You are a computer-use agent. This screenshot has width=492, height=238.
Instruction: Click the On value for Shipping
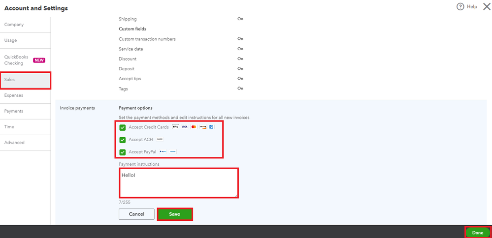[x=240, y=19]
